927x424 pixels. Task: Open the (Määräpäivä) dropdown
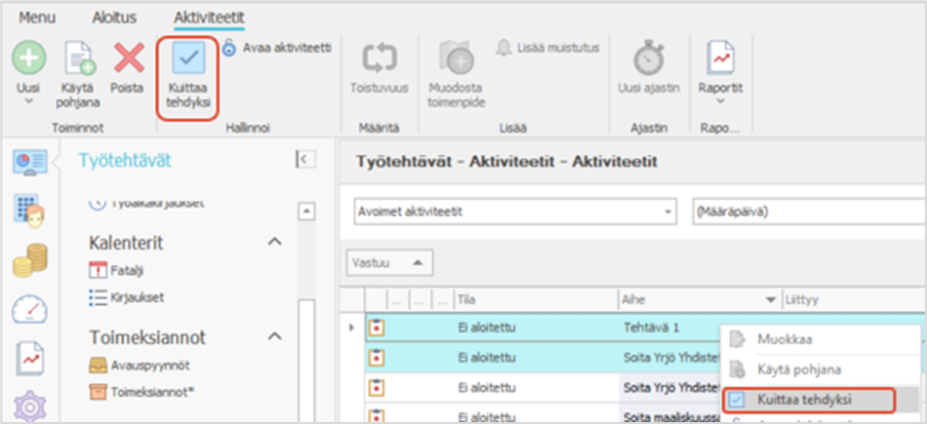click(805, 212)
